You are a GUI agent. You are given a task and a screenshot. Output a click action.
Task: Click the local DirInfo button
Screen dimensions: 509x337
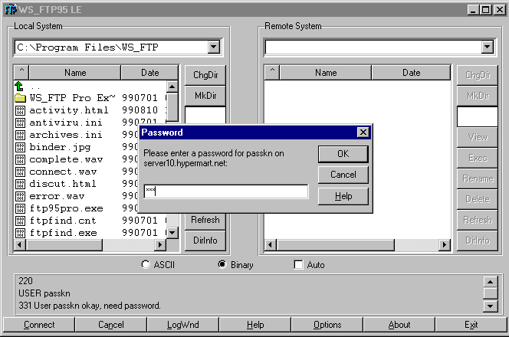point(205,240)
